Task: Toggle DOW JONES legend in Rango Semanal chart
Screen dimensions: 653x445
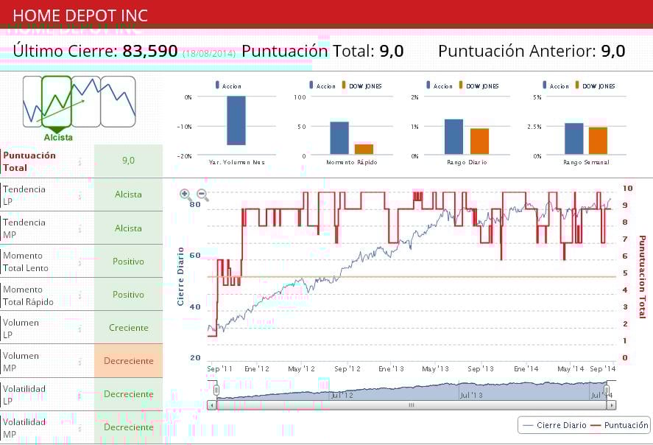Action: pyautogui.click(x=595, y=85)
